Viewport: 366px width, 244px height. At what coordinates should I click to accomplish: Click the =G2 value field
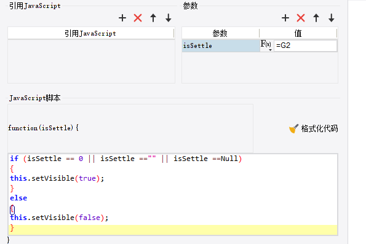[x=305, y=45]
